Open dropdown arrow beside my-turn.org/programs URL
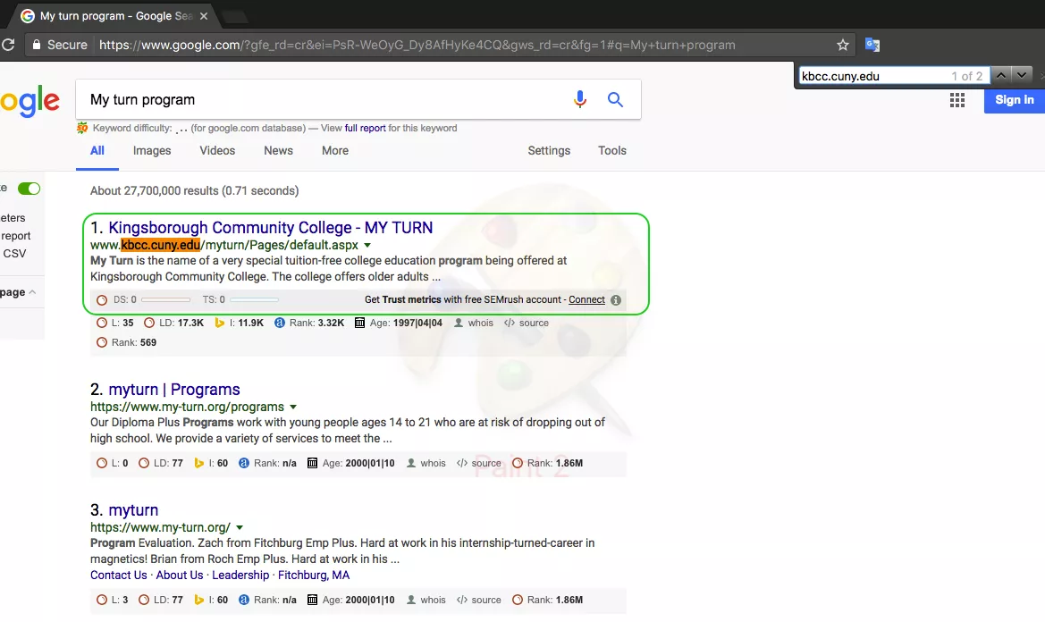Viewport: 1045px width, 622px height. tap(293, 408)
